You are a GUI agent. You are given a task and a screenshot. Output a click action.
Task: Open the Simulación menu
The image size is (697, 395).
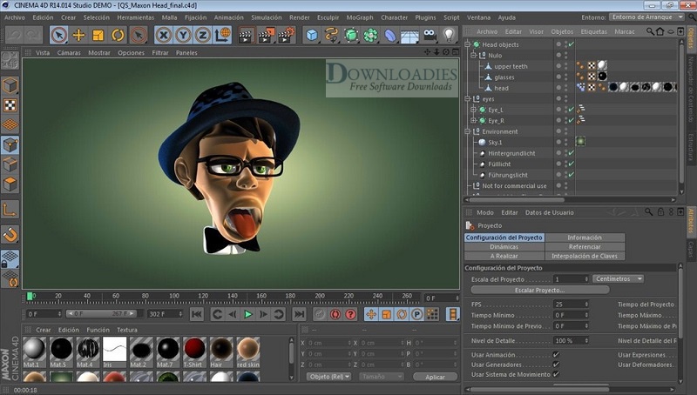coord(267,17)
